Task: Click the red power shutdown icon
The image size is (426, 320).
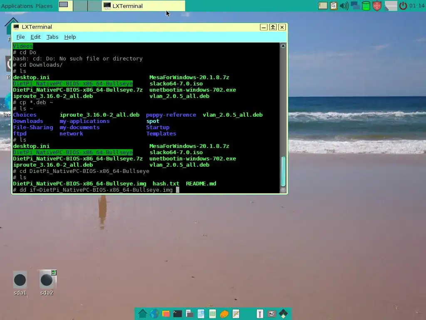Action: 403,6
